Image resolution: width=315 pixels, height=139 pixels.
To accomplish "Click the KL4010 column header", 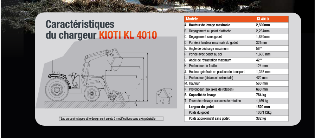I will pos(272,19).
